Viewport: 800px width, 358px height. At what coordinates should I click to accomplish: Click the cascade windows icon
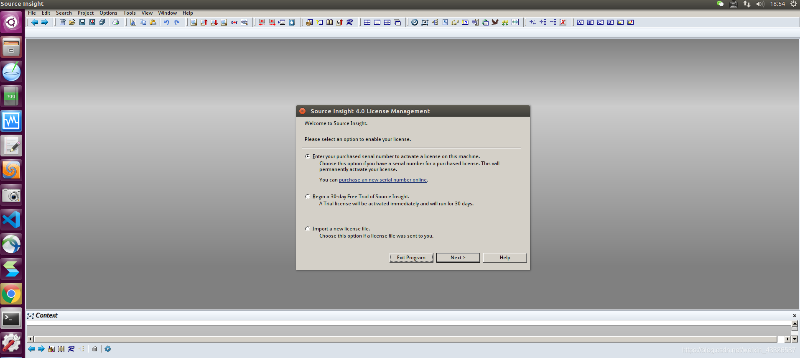point(397,22)
